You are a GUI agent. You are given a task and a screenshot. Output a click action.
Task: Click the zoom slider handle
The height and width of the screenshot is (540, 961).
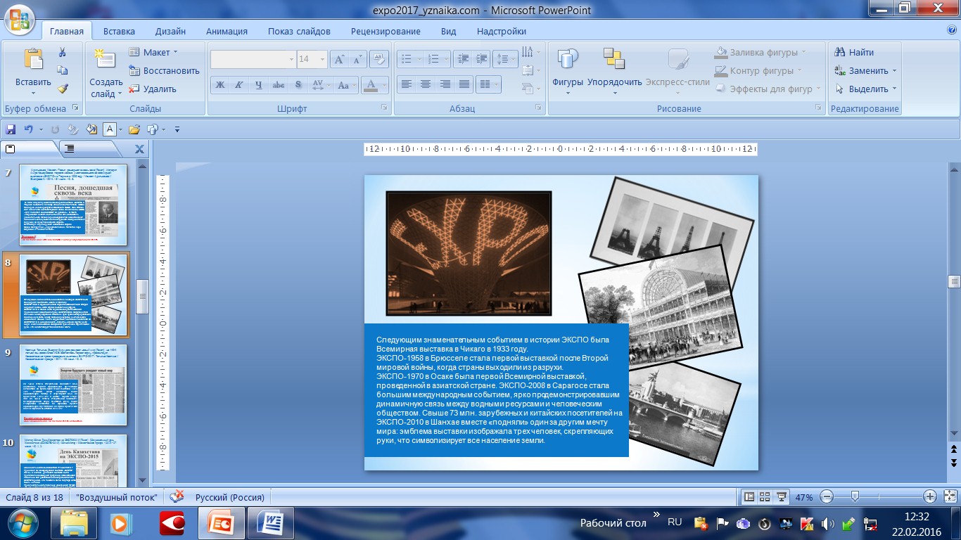(855, 497)
